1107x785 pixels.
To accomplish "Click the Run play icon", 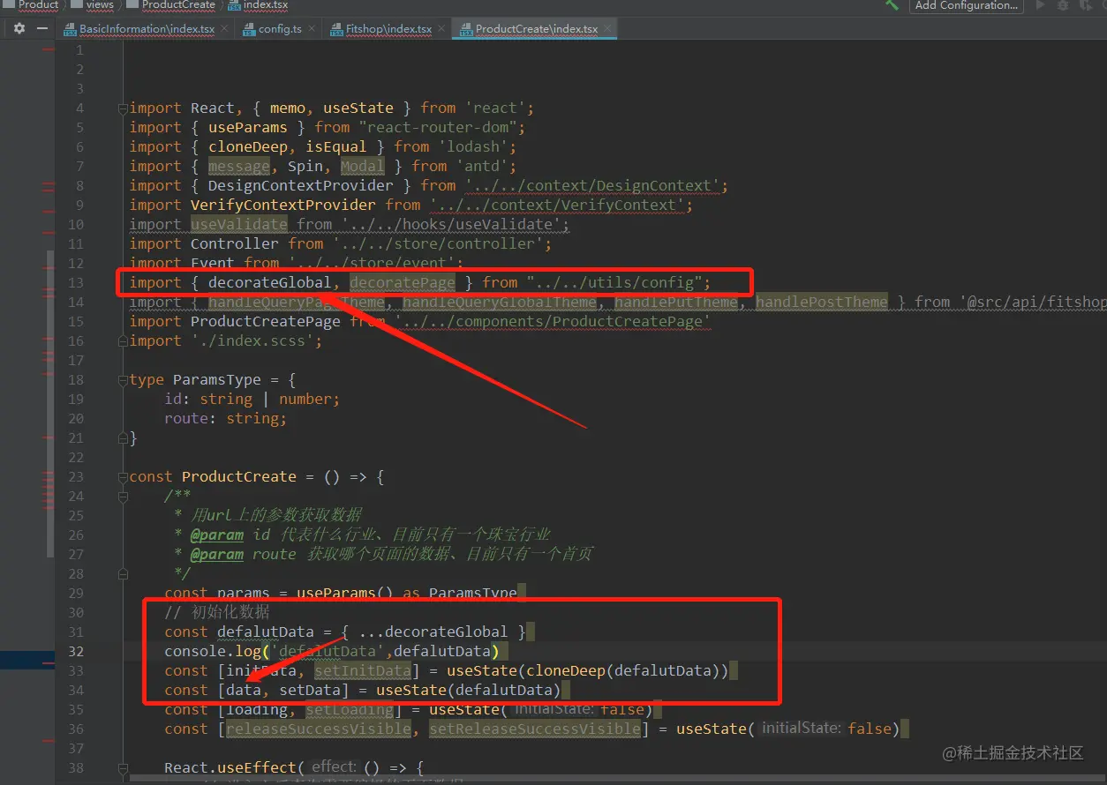I will click(1041, 5).
